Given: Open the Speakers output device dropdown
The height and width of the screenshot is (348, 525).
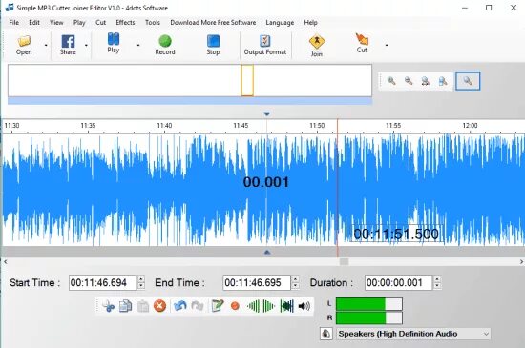Looking at the screenshot, I should tap(413, 334).
